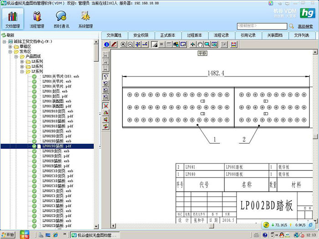Select the red pen markup tool
The width and height of the screenshot is (319, 239).
click(114, 44)
